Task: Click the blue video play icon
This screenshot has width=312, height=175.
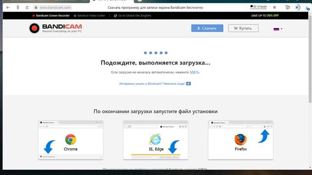Action: [189, 84]
